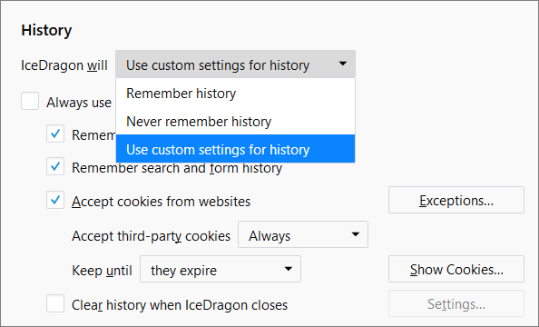Click the arrow on the history mode combo box
Image resolution: width=539 pixels, height=327 pixels.
342,64
